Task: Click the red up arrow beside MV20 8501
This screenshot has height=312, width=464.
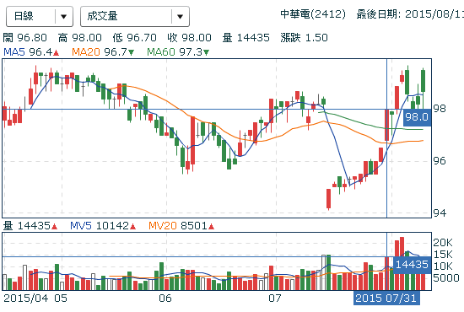Action: pos(211,227)
